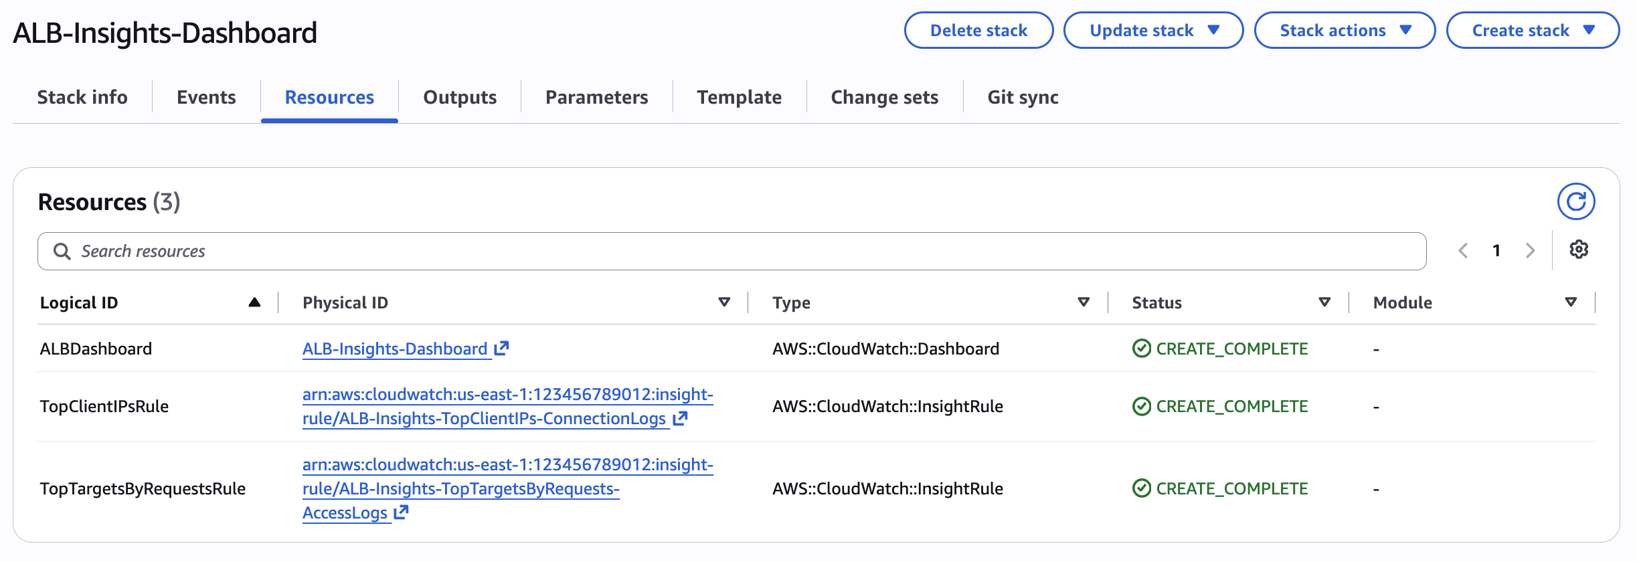
Task: Click magnifier icon in search box
Action: pyautogui.click(x=62, y=252)
